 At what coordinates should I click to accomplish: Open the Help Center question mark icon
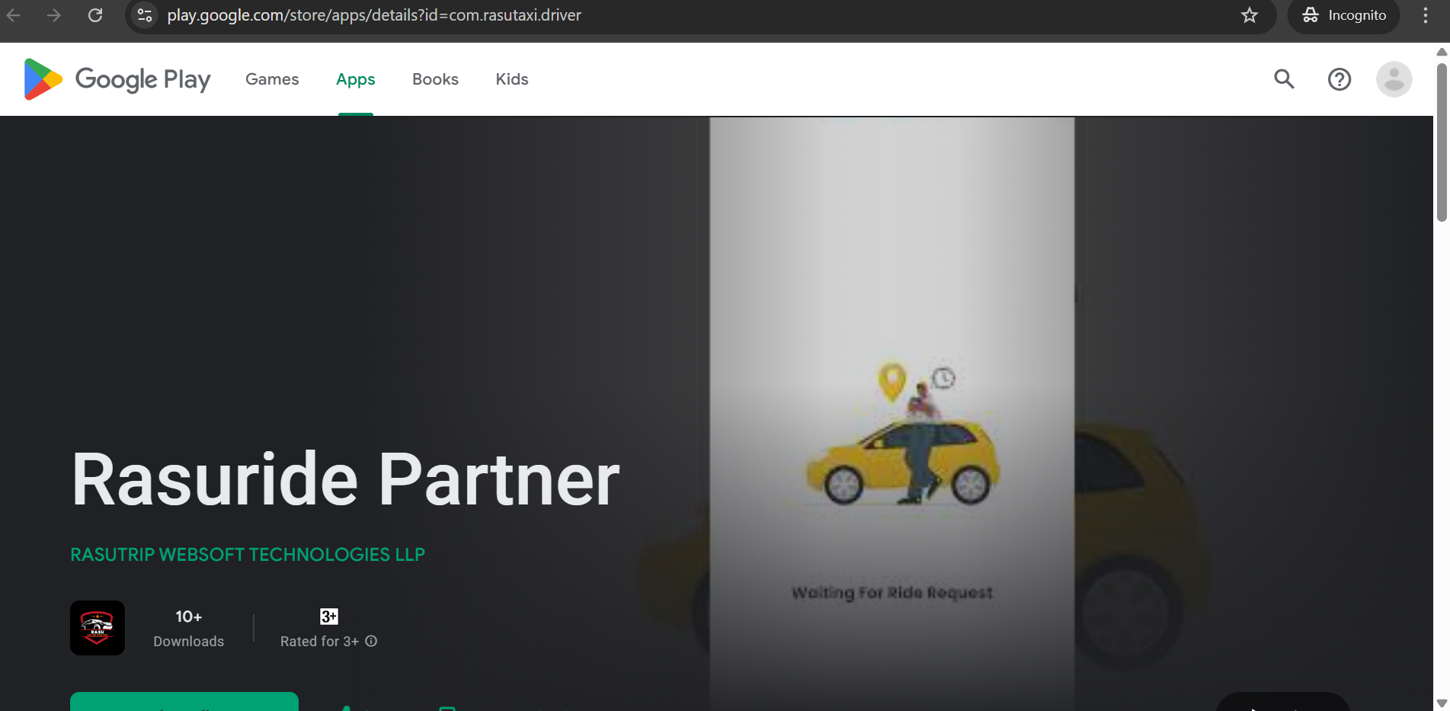pyautogui.click(x=1340, y=79)
